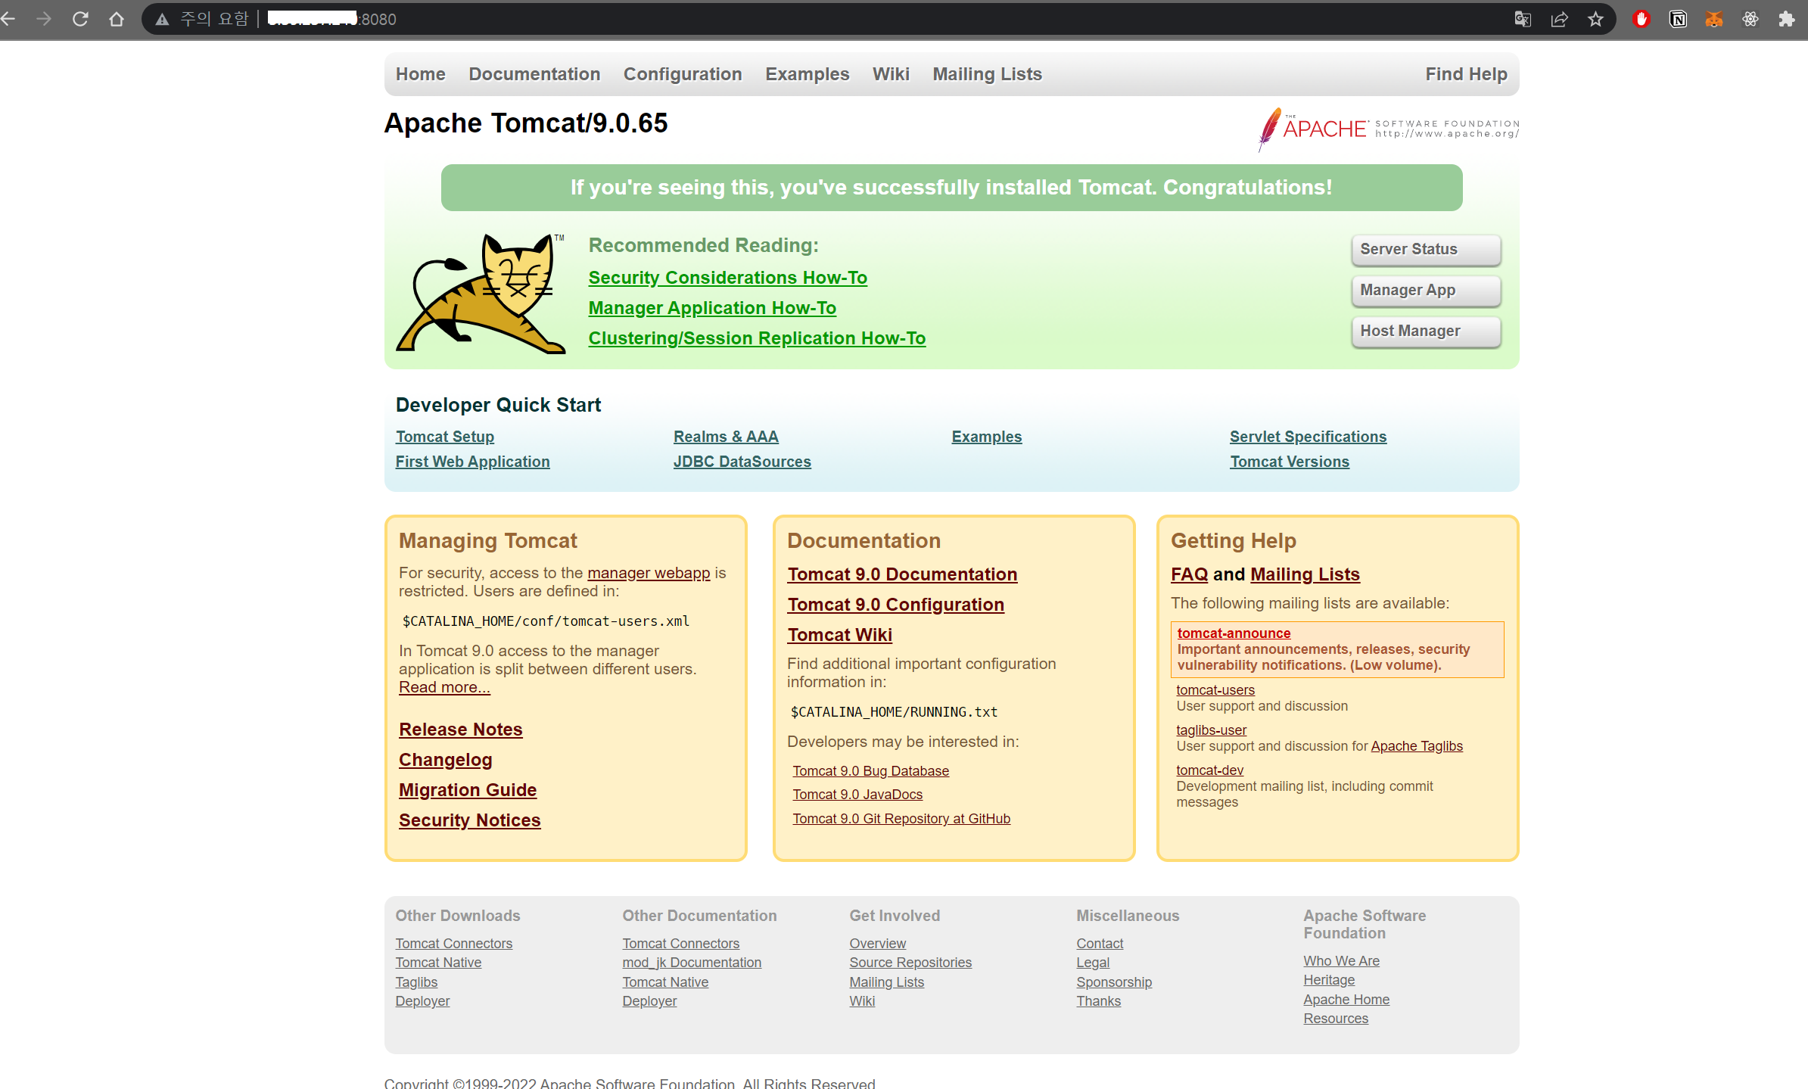Open the Configuration nav menu item

tap(682, 74)
